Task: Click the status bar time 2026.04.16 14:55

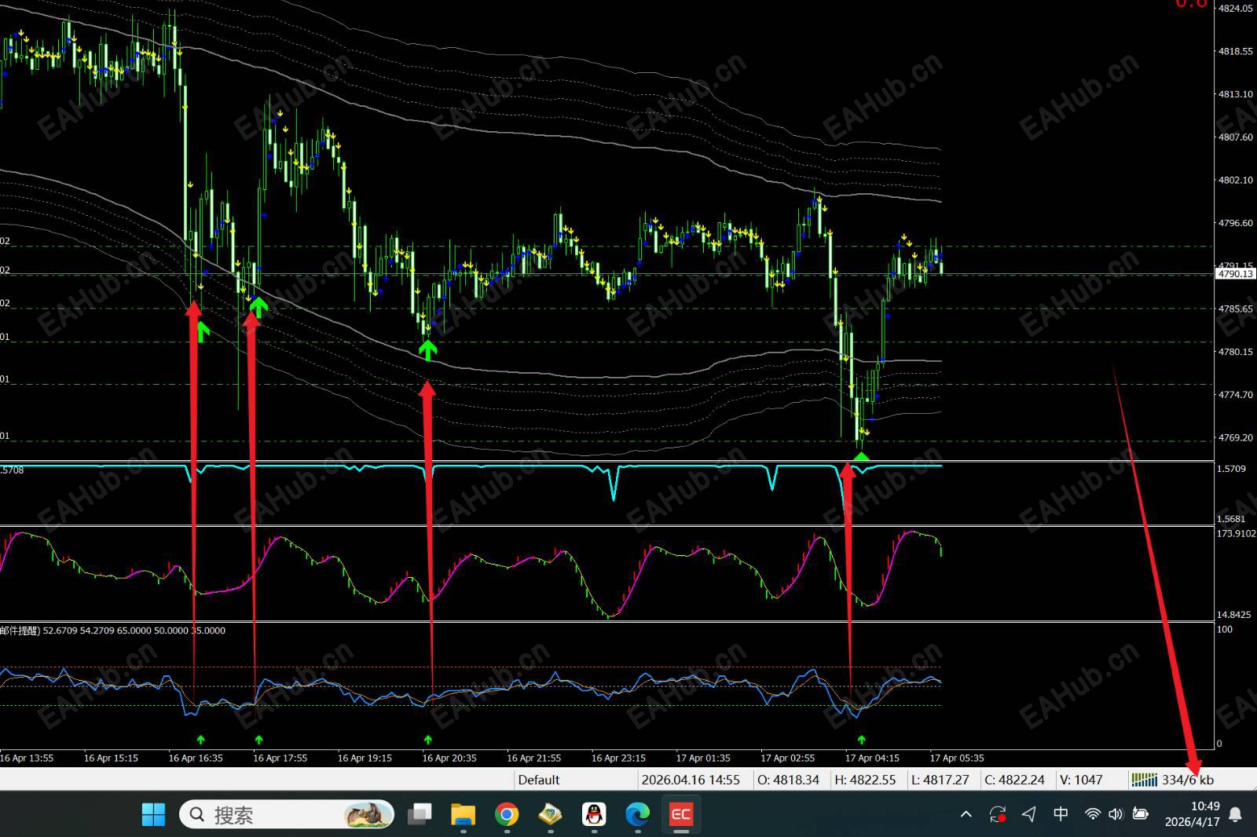Action: [691, 780]
